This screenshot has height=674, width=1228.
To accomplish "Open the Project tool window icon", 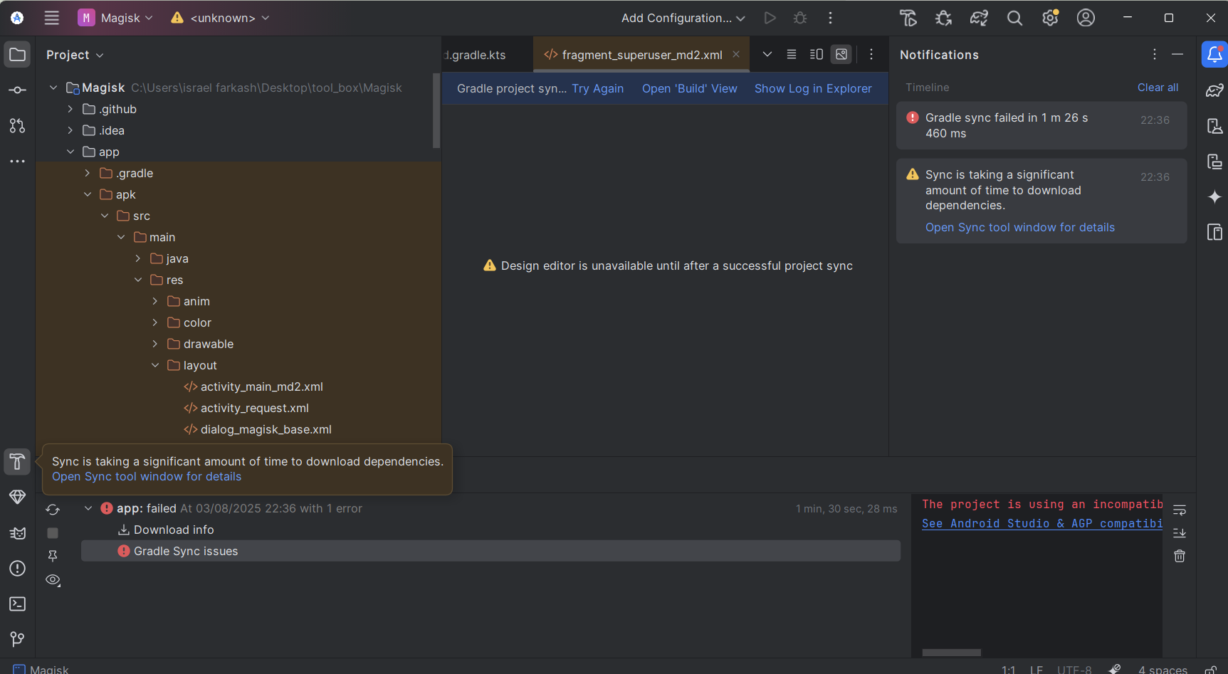I will (17, 55).
